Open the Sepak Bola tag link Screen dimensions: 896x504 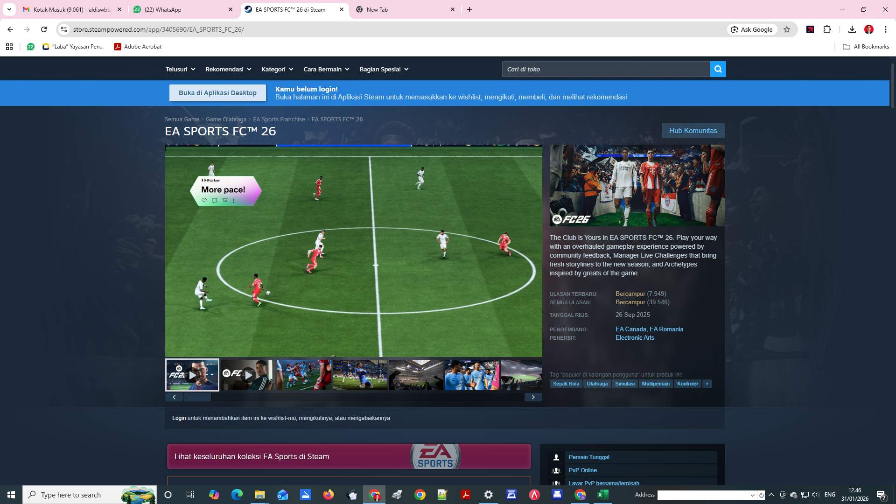(566, 384)
